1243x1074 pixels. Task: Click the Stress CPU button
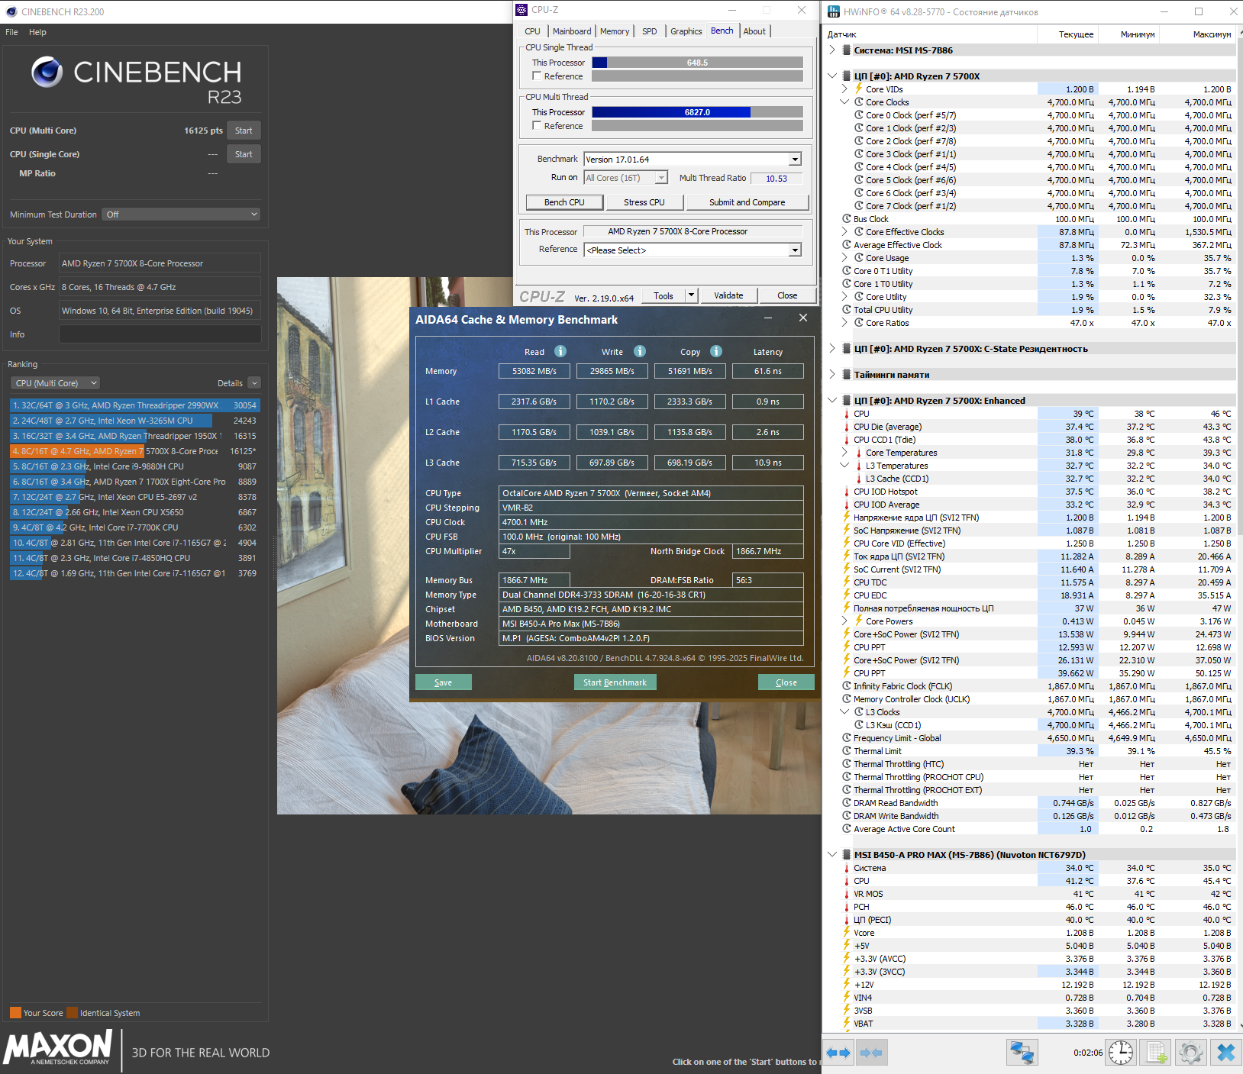[644, 202]
